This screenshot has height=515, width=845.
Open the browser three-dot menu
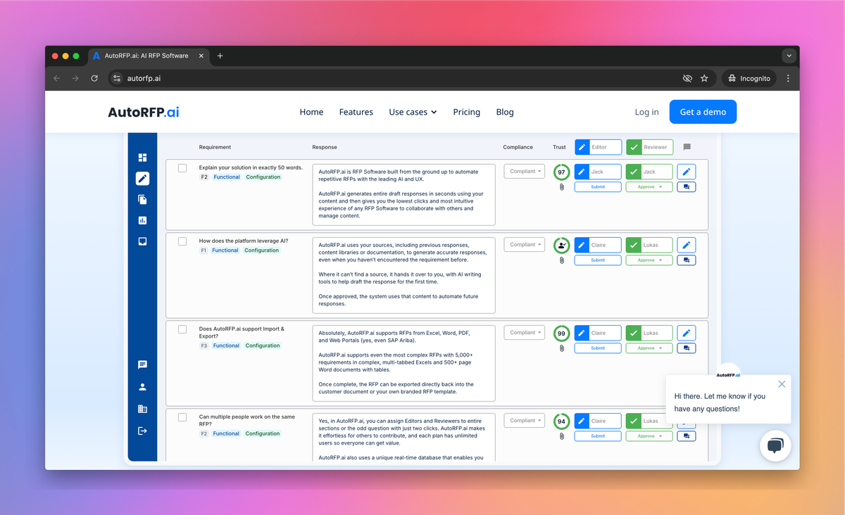pos(788,78)
